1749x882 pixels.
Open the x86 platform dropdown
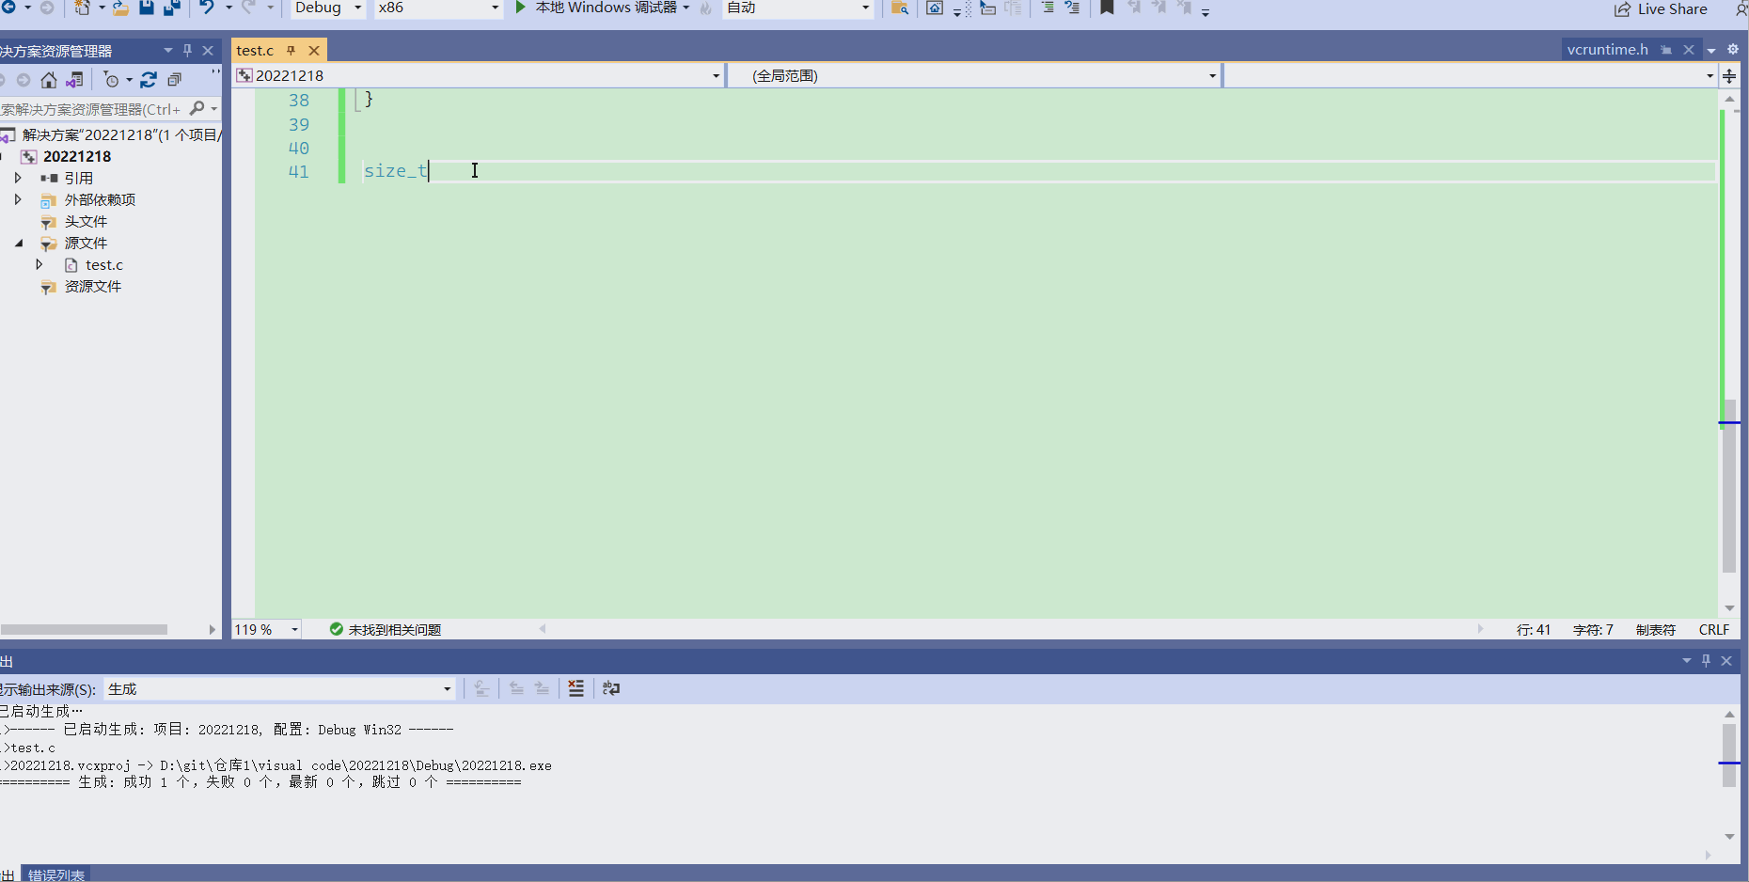[439, 8]
